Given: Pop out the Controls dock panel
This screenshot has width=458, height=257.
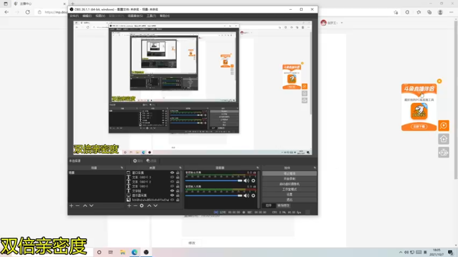Looking at the screenshot, I should [x=314, y=168].
